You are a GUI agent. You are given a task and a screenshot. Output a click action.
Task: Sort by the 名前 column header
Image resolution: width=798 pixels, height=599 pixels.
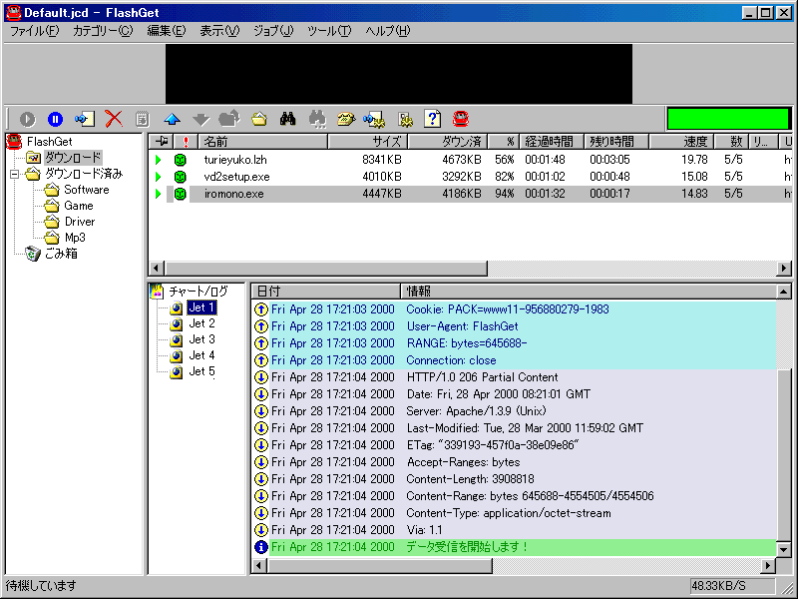point(262,142)
